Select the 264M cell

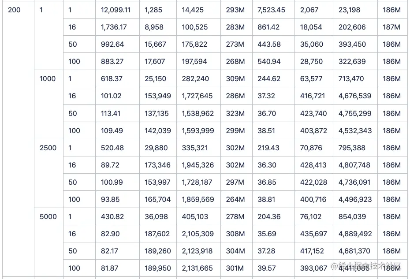(x=235, y=199)
